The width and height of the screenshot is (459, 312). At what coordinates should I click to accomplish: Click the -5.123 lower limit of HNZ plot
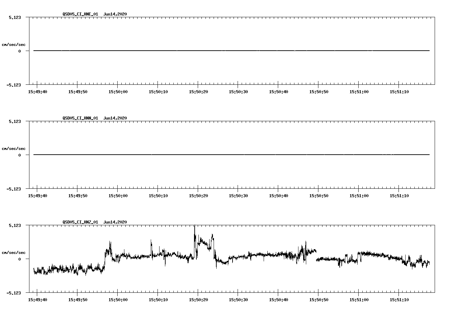tap(14, 293)
